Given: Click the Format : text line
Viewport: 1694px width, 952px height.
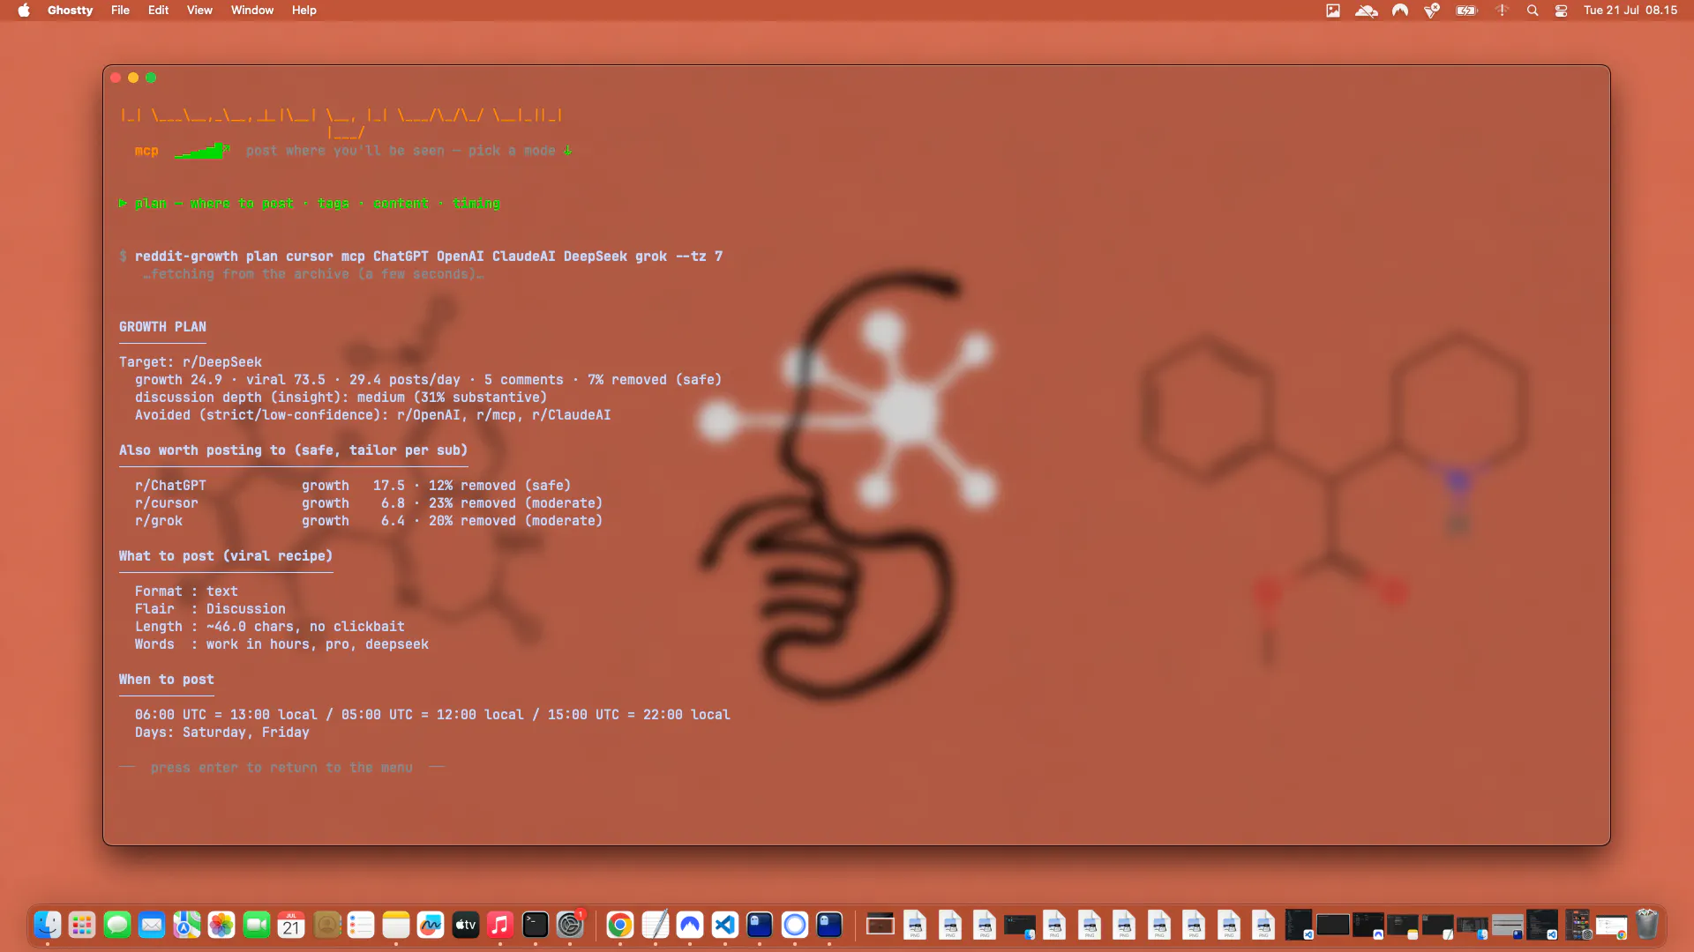Looking at the screenshot, I should [186, 591].
